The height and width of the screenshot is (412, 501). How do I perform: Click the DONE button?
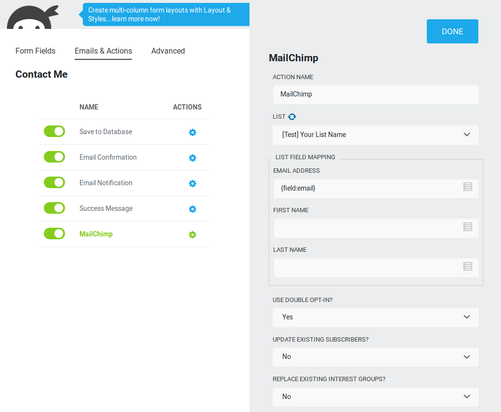452,31
